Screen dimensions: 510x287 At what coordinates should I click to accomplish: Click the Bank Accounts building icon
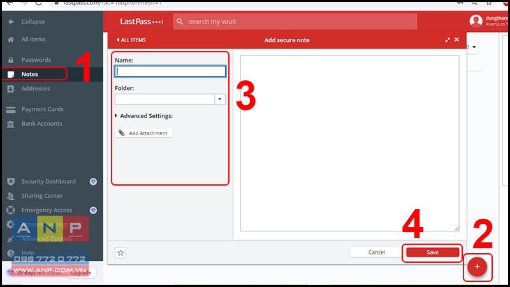[x=11, y=124]
